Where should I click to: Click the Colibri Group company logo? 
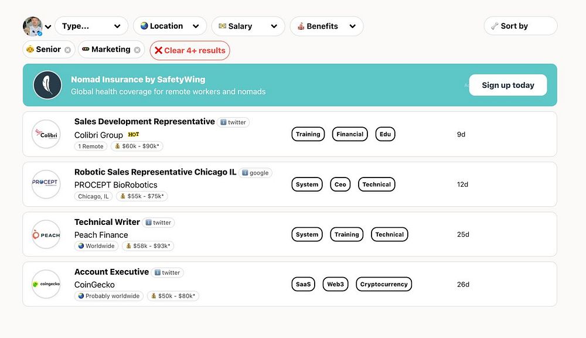point(46,135)
